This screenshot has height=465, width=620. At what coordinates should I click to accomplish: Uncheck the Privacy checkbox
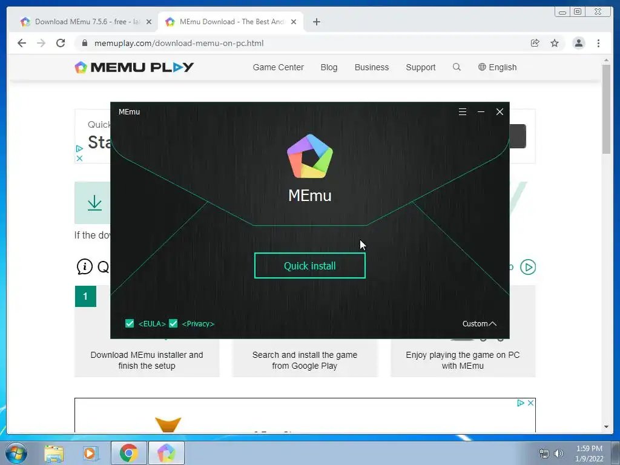(x=173, y=323)
